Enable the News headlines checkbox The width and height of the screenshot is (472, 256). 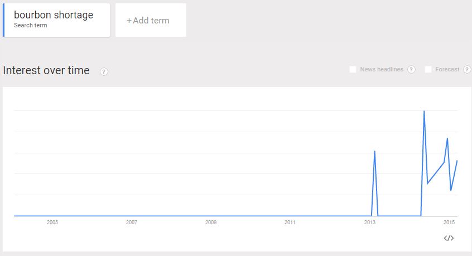coord(353,70)
